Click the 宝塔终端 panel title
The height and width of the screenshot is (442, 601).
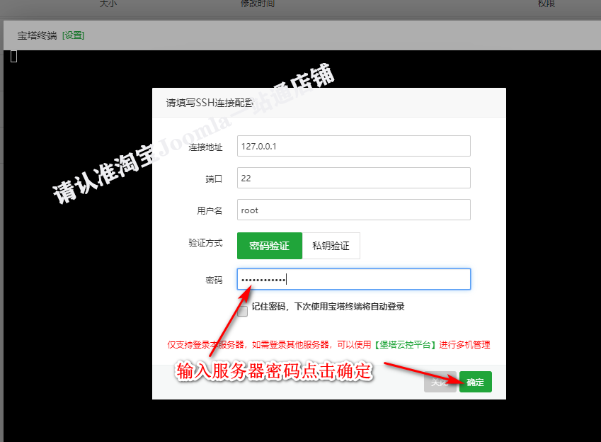pos(38,35)
